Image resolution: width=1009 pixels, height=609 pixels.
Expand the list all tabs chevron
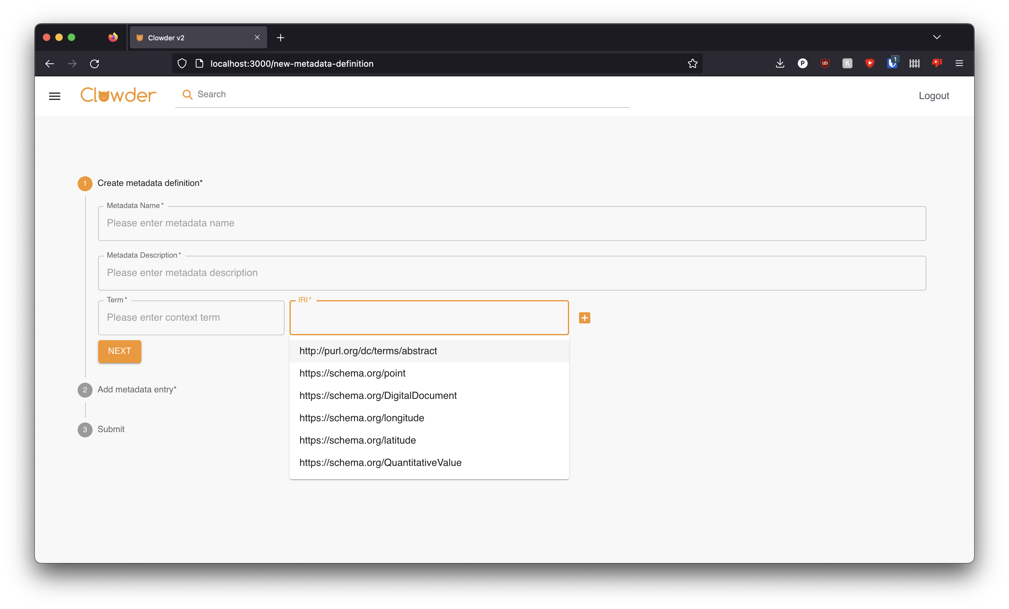point(937,37)
